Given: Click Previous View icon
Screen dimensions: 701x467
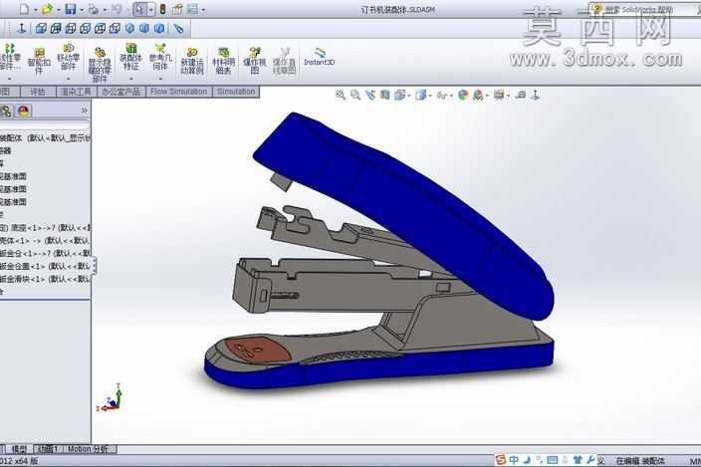Looking at the screenshot, I should tap(370, 95).
